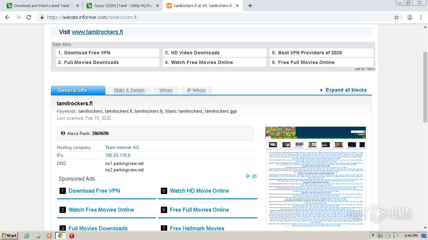The width and height of the screenshot is (428, 240).
Task: Click the browser forward arrow
Action: pyautogui.click(x=18, y=17)
